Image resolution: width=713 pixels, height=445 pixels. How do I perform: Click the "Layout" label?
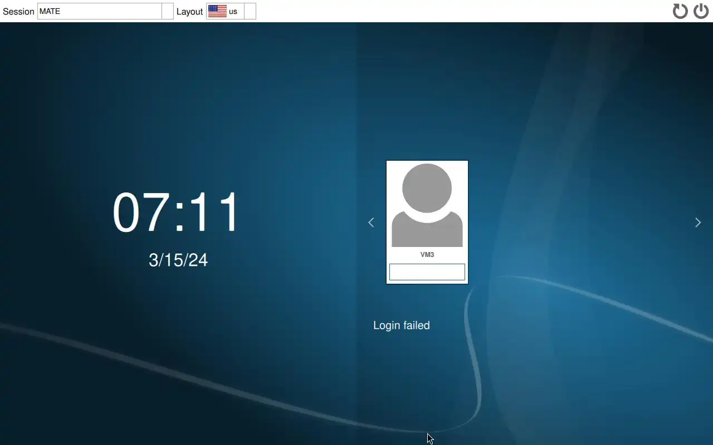pos(189,12)
